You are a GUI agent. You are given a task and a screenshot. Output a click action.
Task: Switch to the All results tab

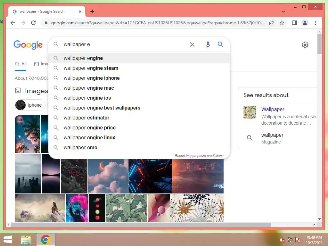pos(20,64)
